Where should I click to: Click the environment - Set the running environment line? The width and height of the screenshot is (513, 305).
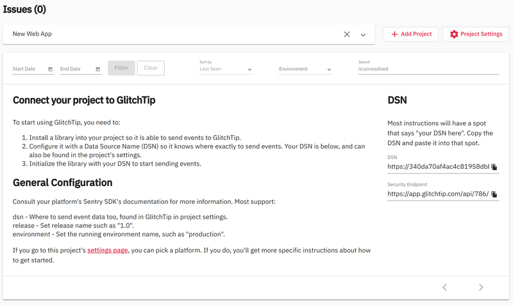click(x=119, y=234)
